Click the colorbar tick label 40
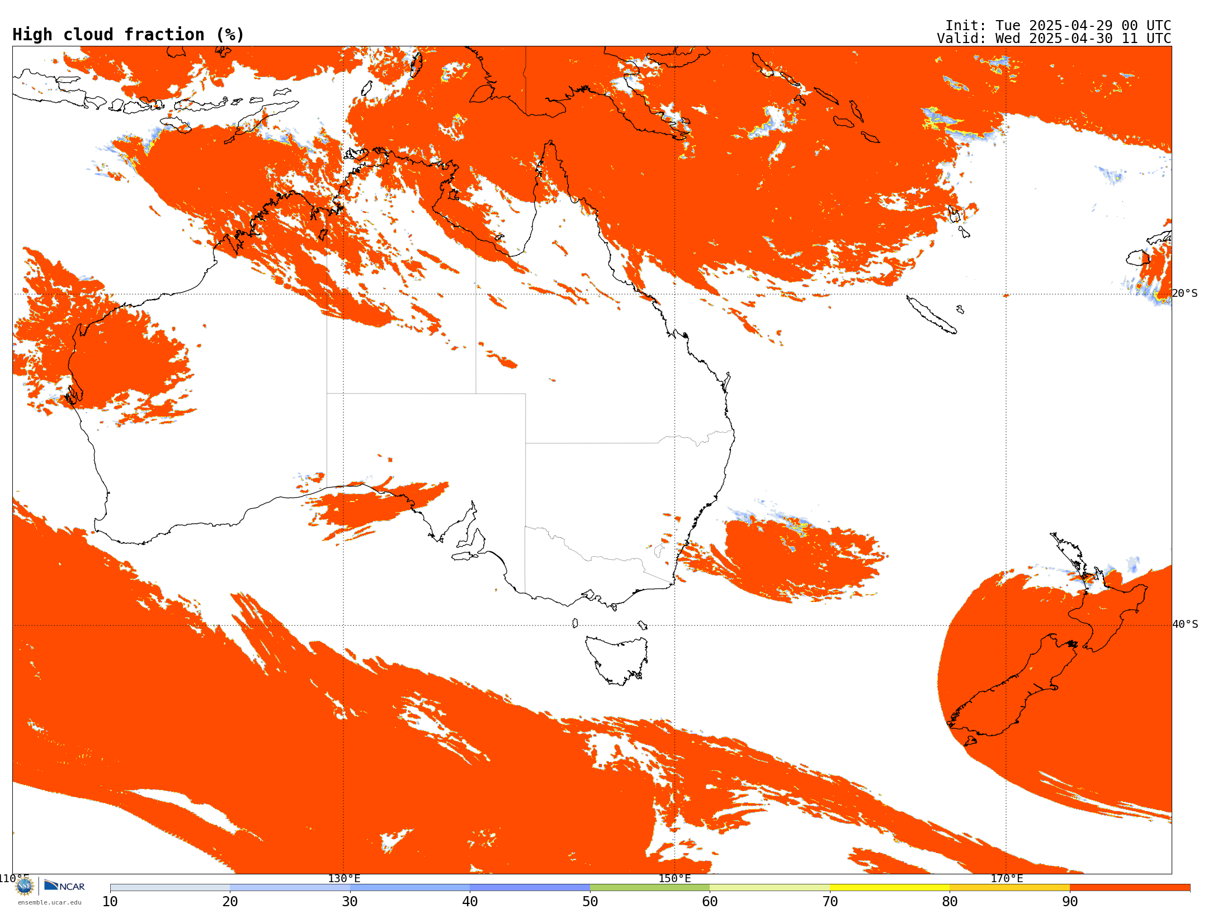 [x=470, y=902]
